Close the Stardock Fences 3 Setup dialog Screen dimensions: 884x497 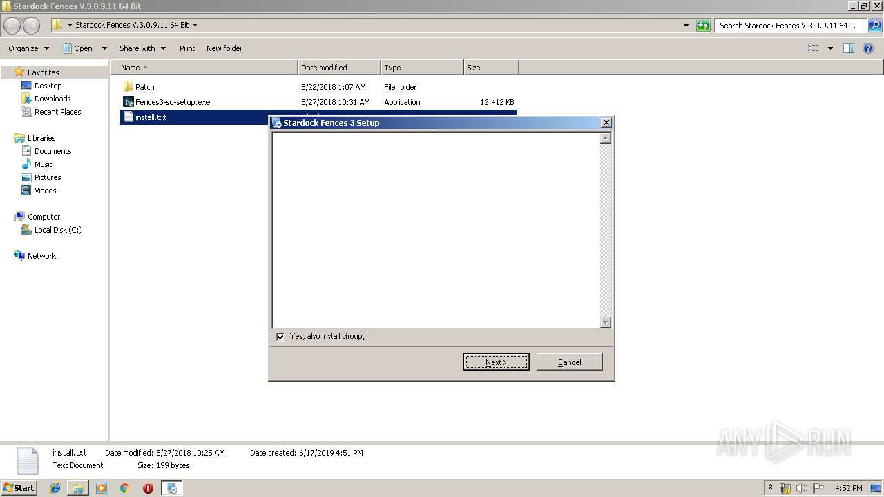(606, 123)
